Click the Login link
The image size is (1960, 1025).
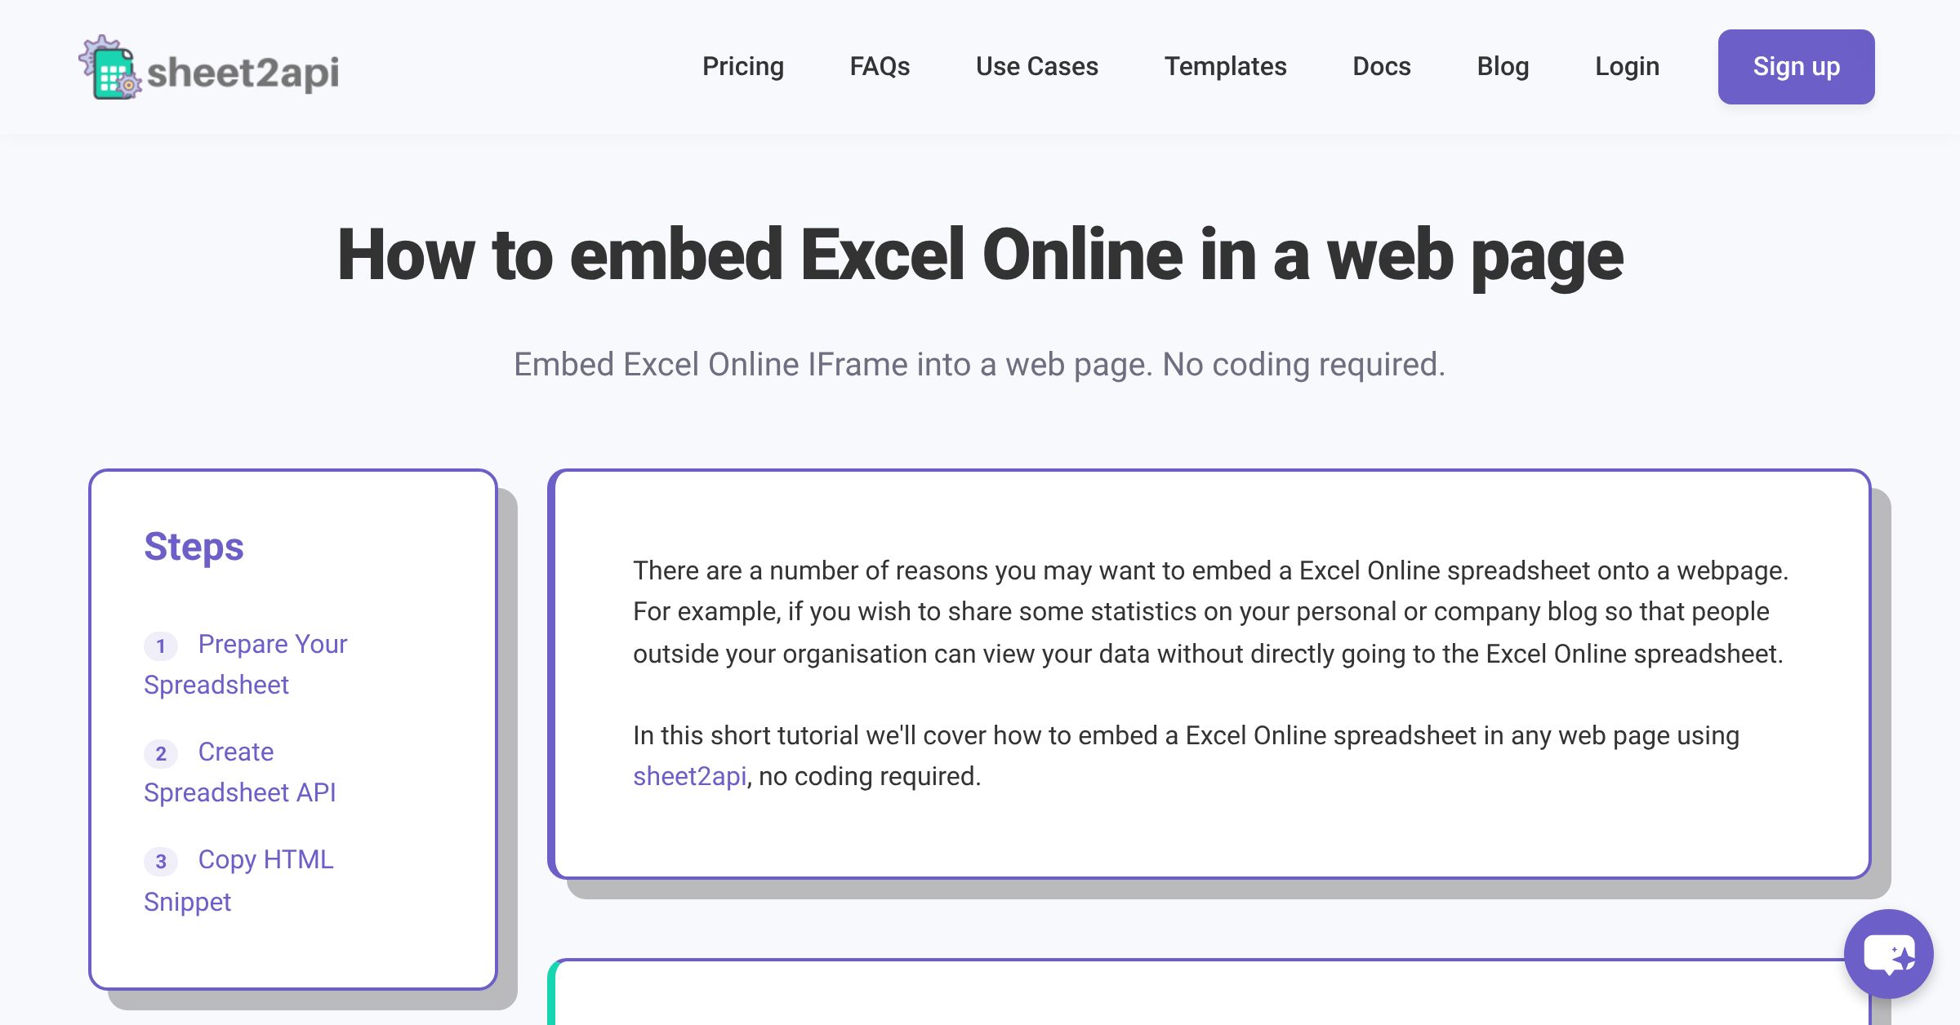[1626, 66]
